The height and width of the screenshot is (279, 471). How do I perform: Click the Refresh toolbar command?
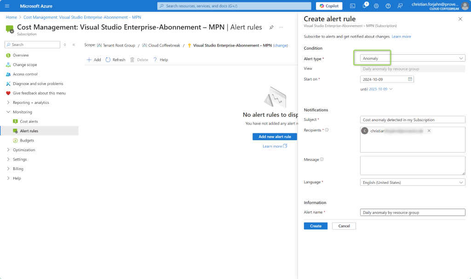(115, 60)
